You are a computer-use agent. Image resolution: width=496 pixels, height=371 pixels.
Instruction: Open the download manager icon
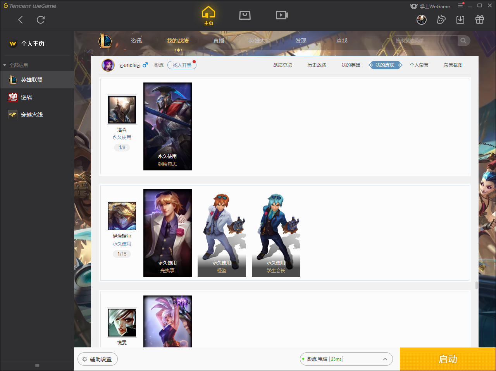(460, 19)
